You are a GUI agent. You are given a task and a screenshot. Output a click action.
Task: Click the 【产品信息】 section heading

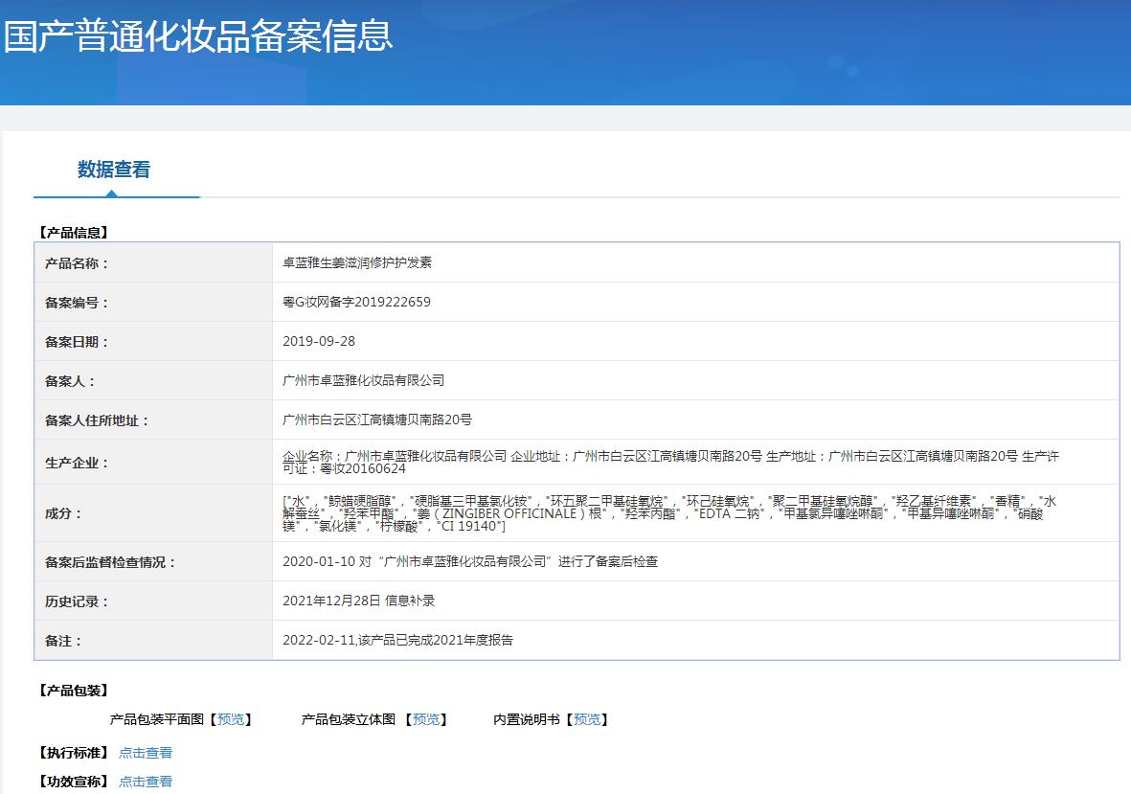tap(73, 232)
